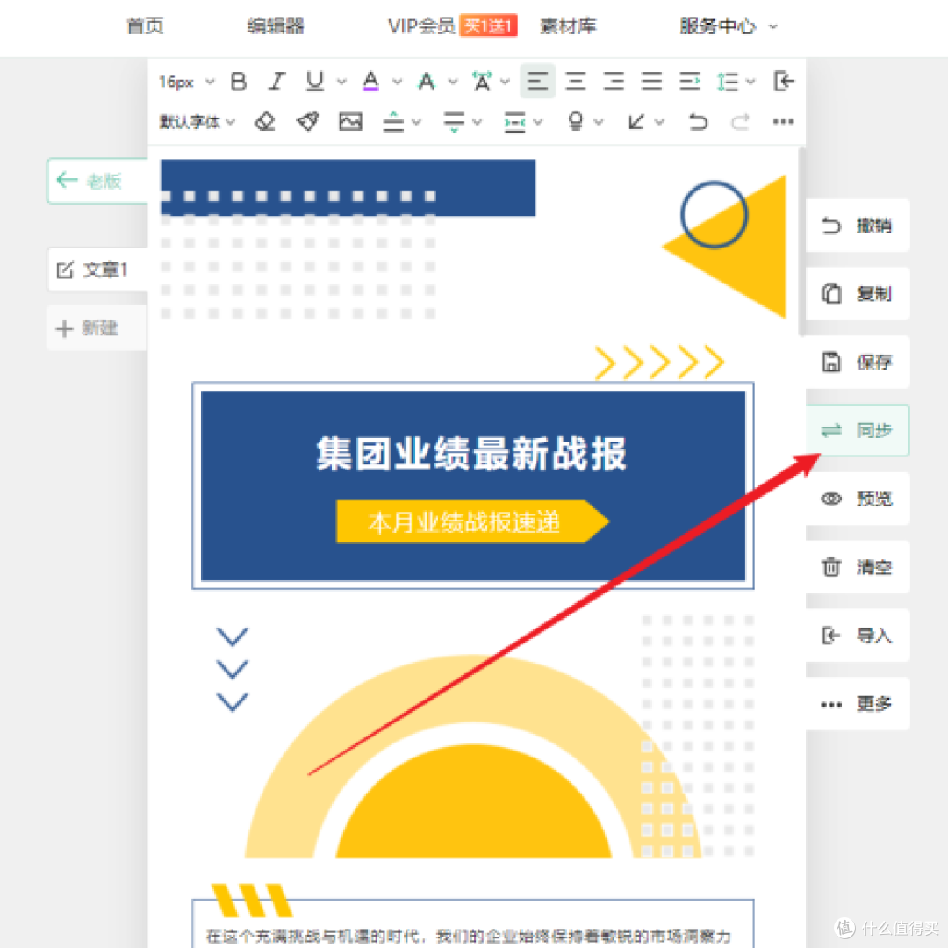Viewport: 948px width, 948px height.
Task: Click the 复制 copy button
Action: tap(858, 294)
